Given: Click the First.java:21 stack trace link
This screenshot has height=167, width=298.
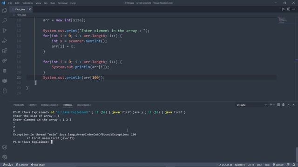Looking at the screenshot, I should (x=62, y=138).
